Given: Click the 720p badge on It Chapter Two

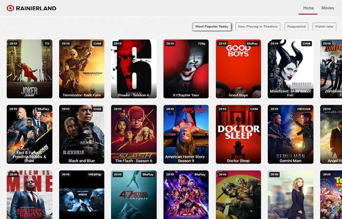Looking at the screenshot, I should [x=201, y=43].
